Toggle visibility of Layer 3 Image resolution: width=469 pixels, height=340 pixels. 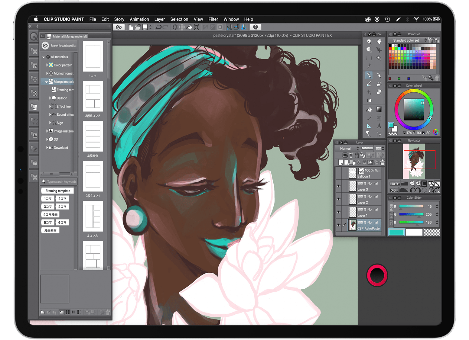(339, 186)
